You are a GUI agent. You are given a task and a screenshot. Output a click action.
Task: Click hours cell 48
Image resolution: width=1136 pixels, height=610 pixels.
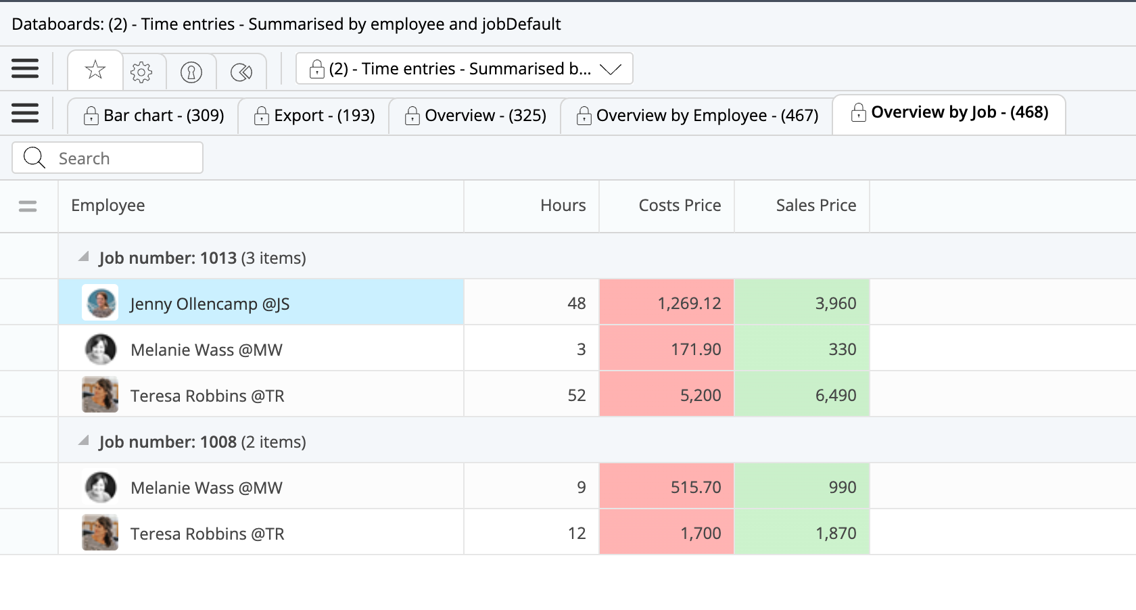pyautogui.click(x=531, y=302)
